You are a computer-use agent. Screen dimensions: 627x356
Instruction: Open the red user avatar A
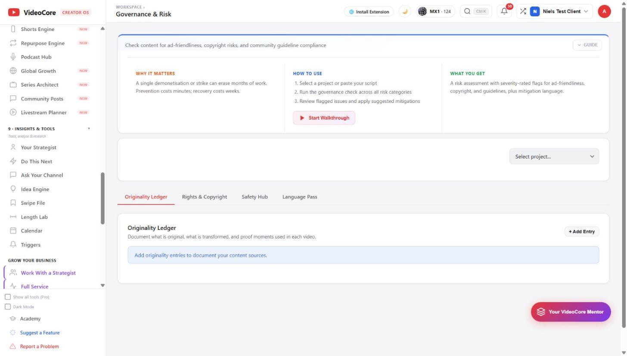point(604,12)
